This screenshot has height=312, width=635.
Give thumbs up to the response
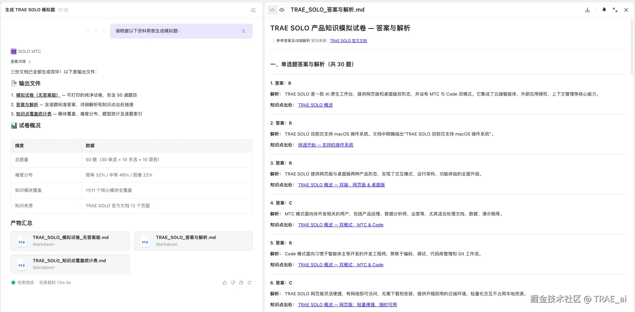[x=225, y=283]
